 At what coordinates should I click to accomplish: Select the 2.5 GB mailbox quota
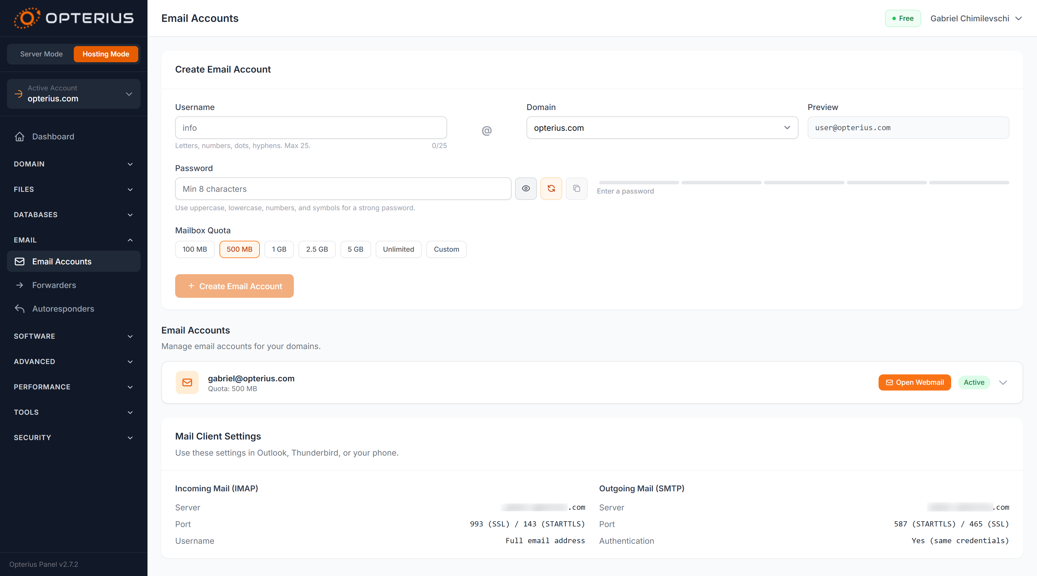317,249
